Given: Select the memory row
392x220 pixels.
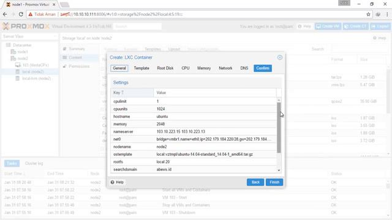Looking at the screenshot, I should click(194, 124).
